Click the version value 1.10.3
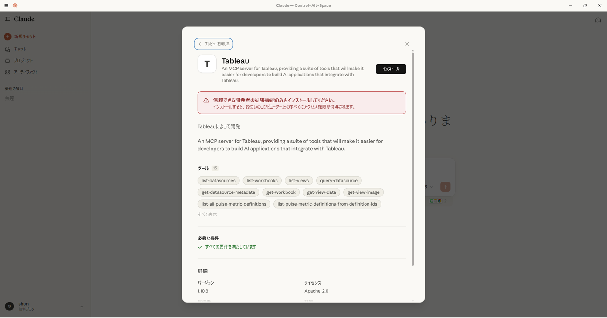 point(203,291)
